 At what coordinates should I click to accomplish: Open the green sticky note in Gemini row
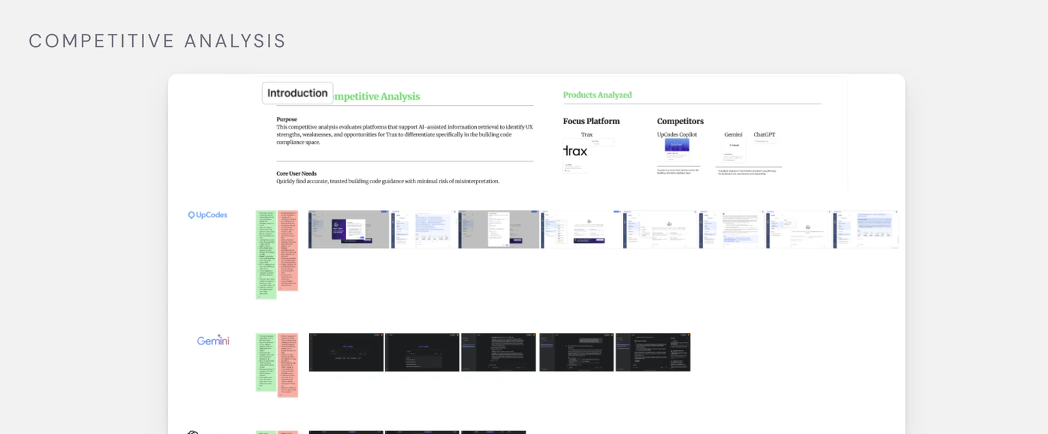266,362
